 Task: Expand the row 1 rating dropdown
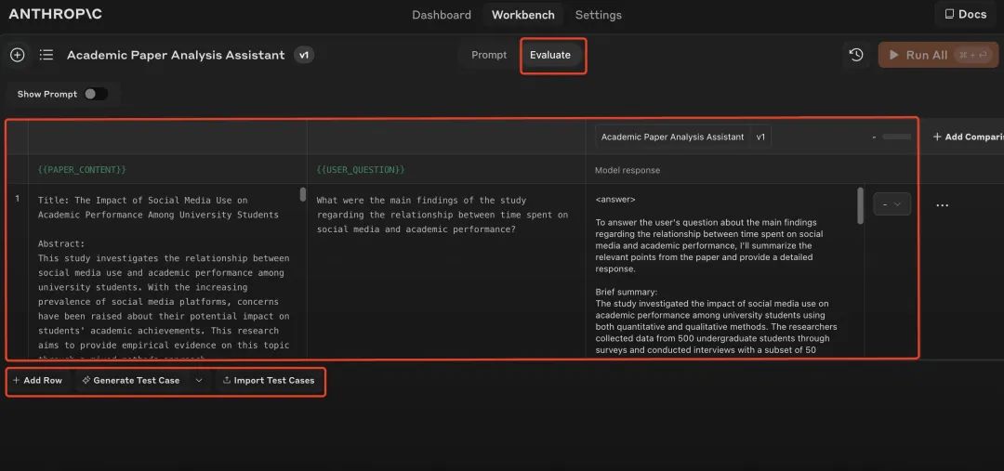892,204
